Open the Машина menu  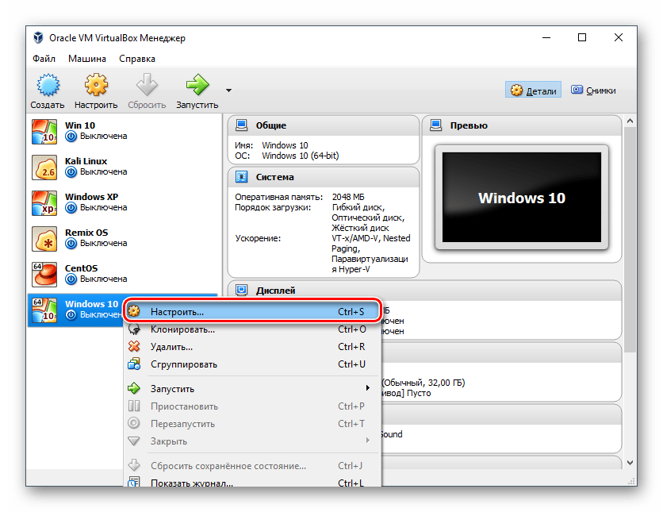click(87, 59)
